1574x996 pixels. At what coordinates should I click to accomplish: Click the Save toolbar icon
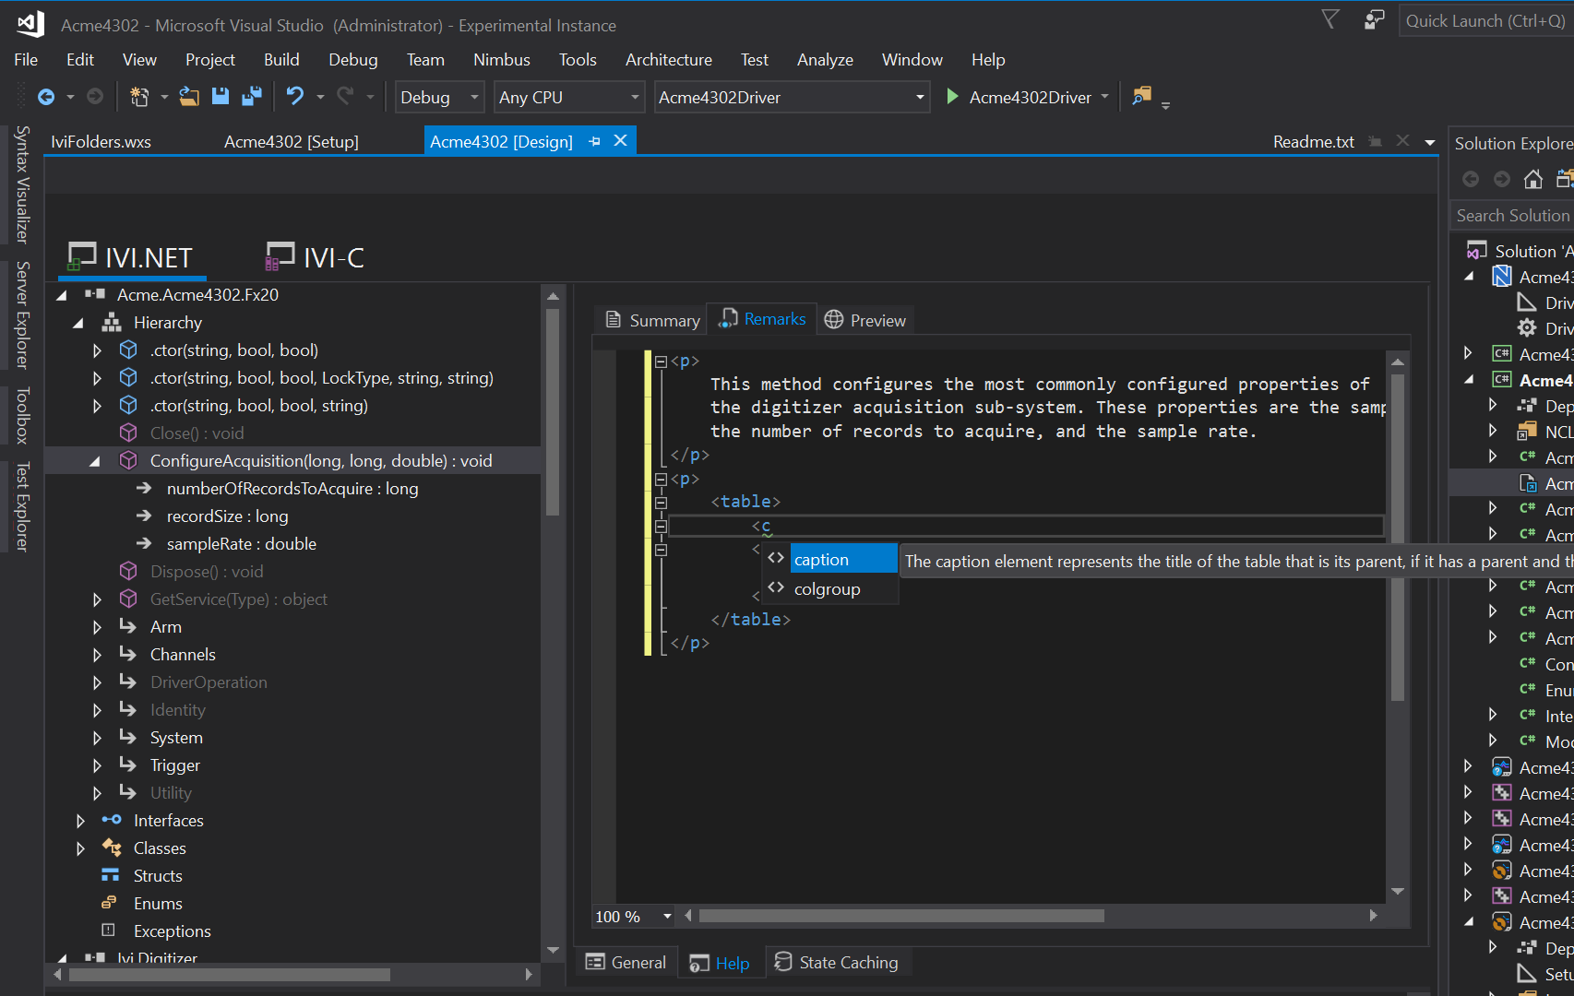(x=221, y=96)
